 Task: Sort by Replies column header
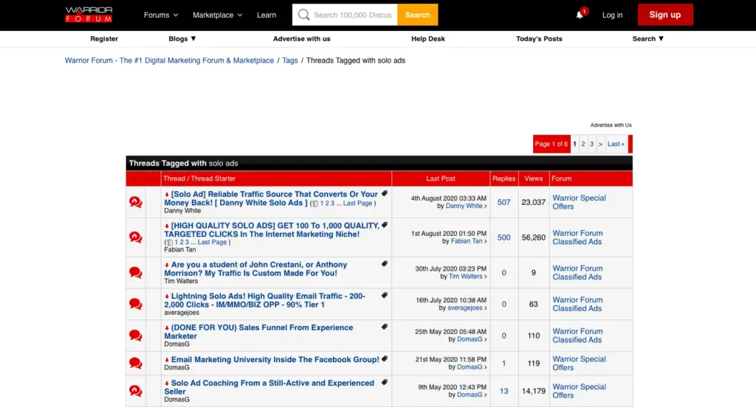coord(504,178)
